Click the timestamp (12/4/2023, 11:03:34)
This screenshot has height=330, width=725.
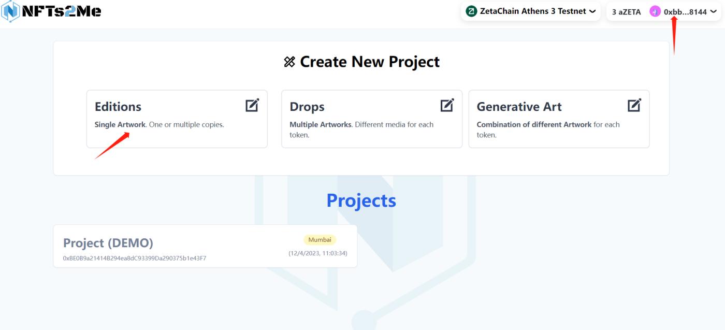click(318, 253)
